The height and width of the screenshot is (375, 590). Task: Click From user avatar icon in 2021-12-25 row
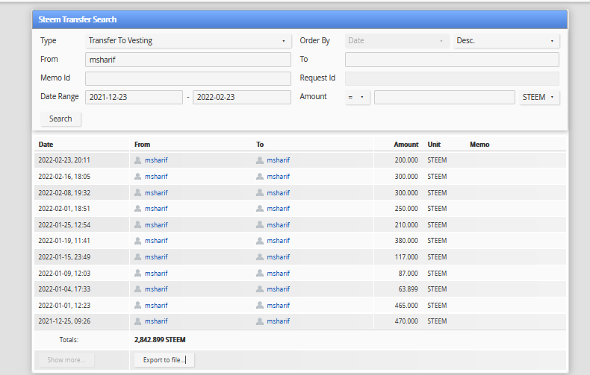coord(137,321)
